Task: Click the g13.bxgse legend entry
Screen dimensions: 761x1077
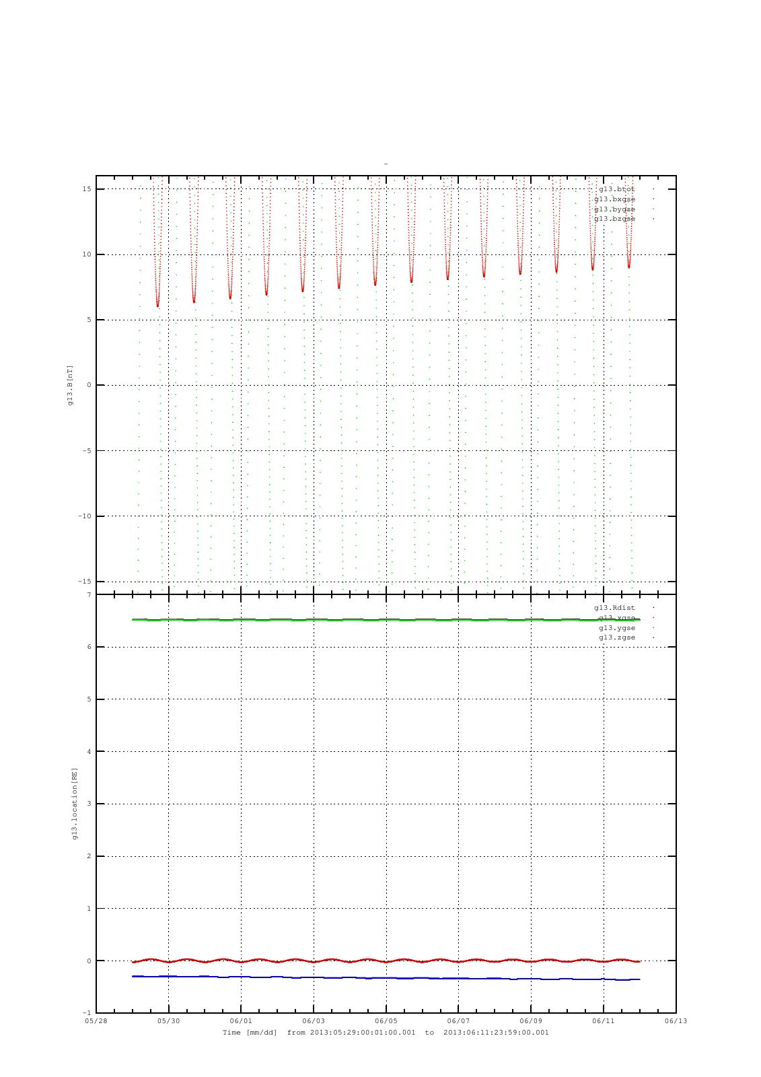Action: pos(614,199)
